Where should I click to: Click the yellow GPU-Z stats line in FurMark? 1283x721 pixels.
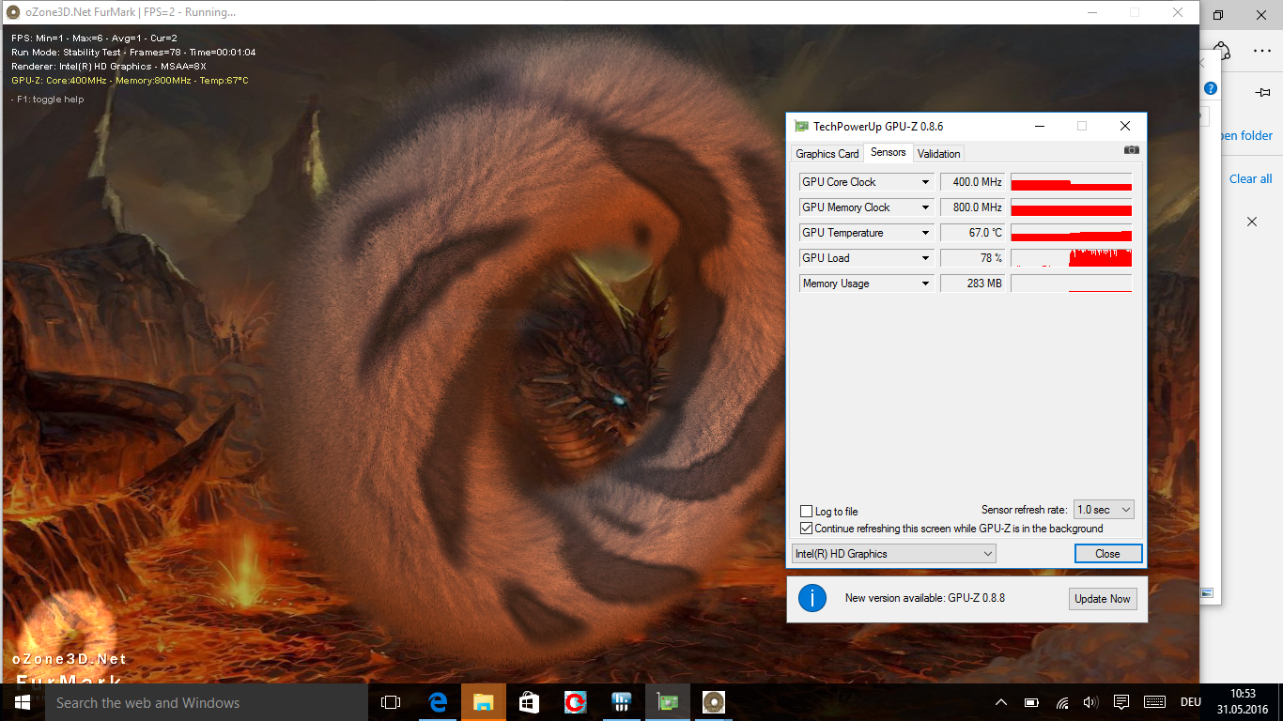pyautogui.click(x=130, y=81)
